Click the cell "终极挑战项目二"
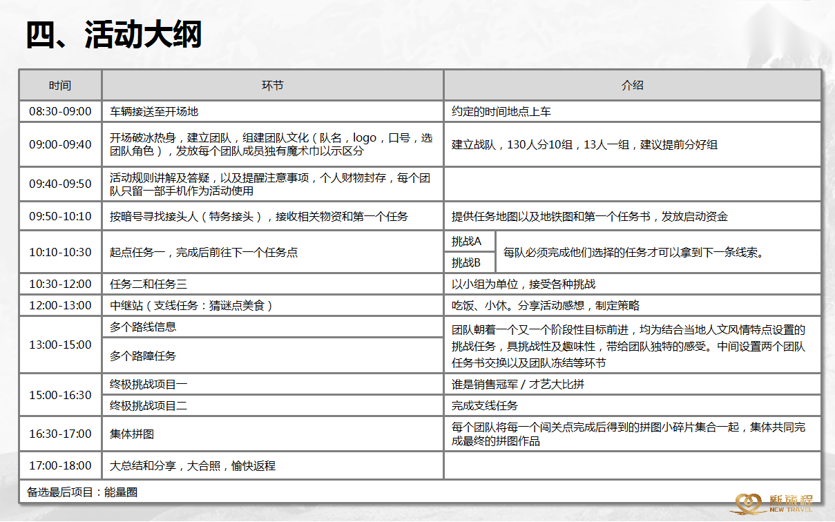Screen dimensions: 835x522 [273, 406]
